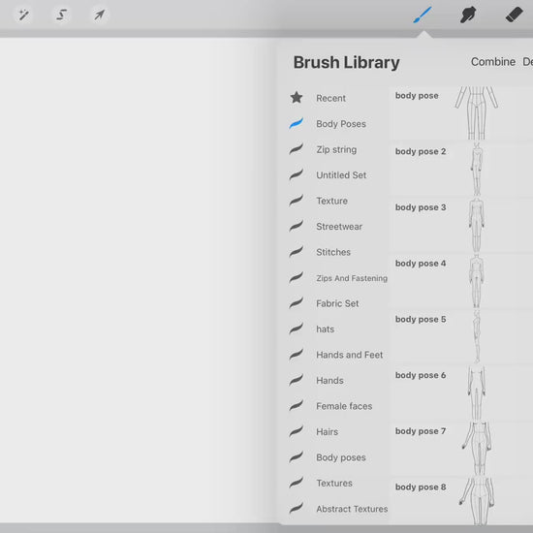Image resolution: width=533 pixels, height=533 pixels.
Task: Select the Body Poses set label
Action: pyautogui.click(x=341, y=124)
